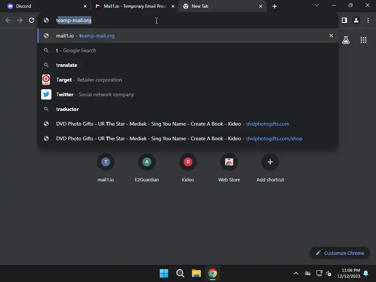Screen dimensions: 376x282
Task: Select mail1.io teamp-mail.org suggestion
Action: pyautogui.click(x=188, y=36)
